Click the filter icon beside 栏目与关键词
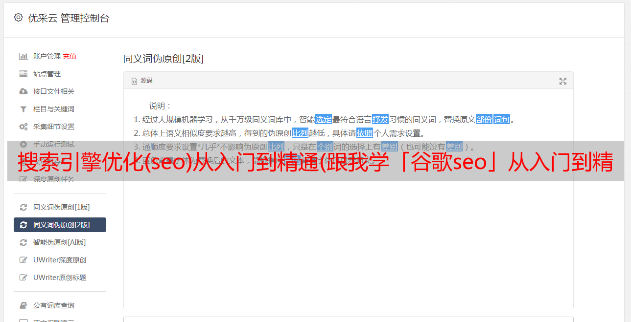This screenshot has height=322, width=631. click(x=23, y=109)
